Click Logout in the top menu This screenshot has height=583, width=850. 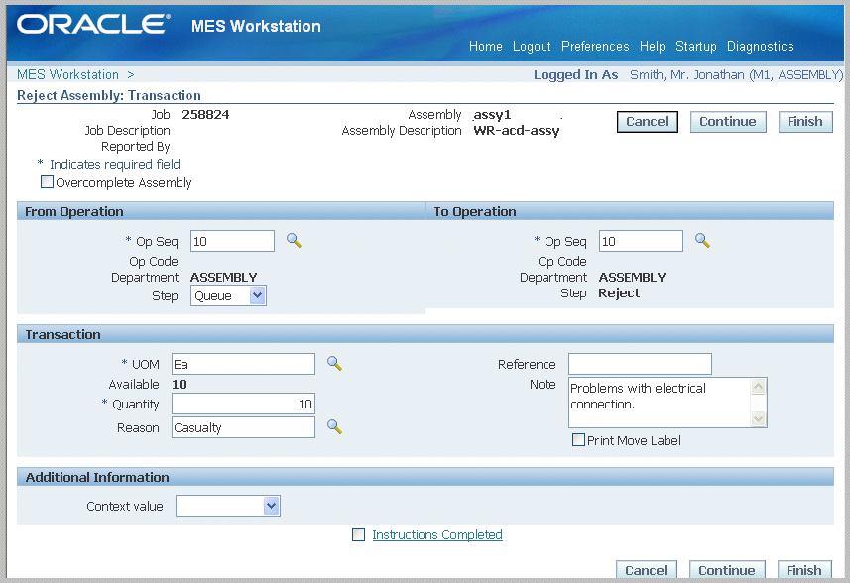[532, 46]
